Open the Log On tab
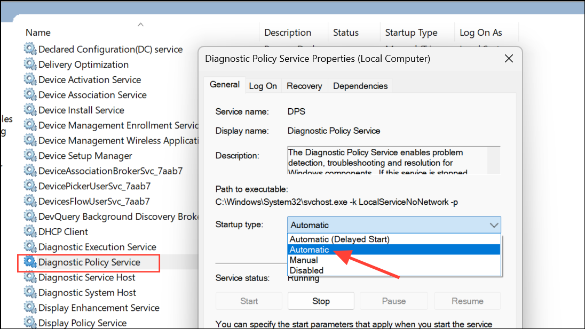The height and width of the screenshot is (329, 585). click(x=263, y=86)
